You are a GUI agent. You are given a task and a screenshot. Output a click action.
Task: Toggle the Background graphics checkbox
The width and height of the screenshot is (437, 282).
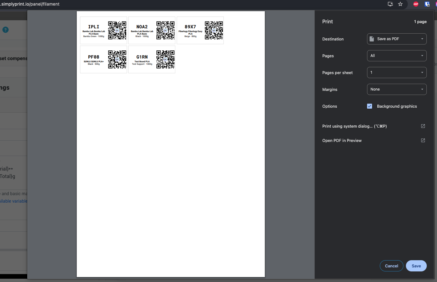point(370,106)
